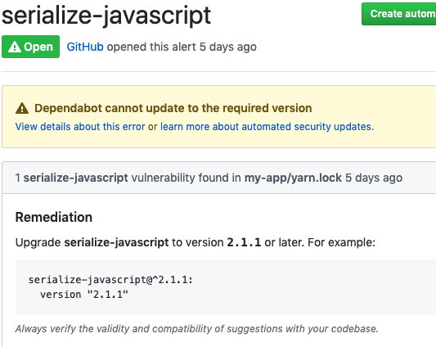This screenshot has height=347, width=436.
Task: Open View details about this error link
Action: [80, 127]
